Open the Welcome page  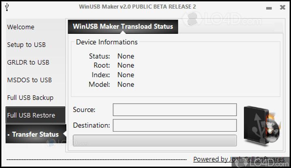point(36,27)
